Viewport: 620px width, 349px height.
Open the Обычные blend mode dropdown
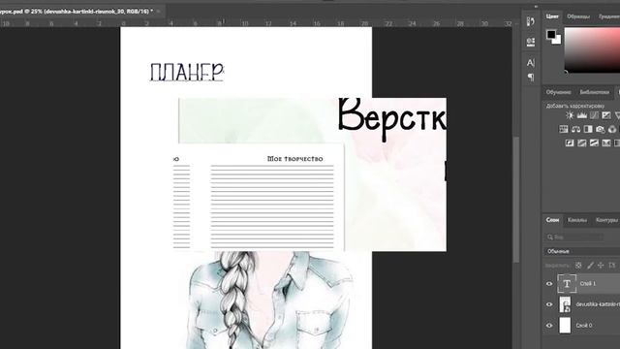click(x=581, y=251)
